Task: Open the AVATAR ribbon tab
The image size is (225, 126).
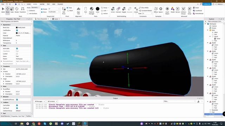Action: (42, 4)
